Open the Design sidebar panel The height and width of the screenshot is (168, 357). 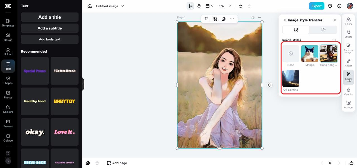click(x=8, y=37)
